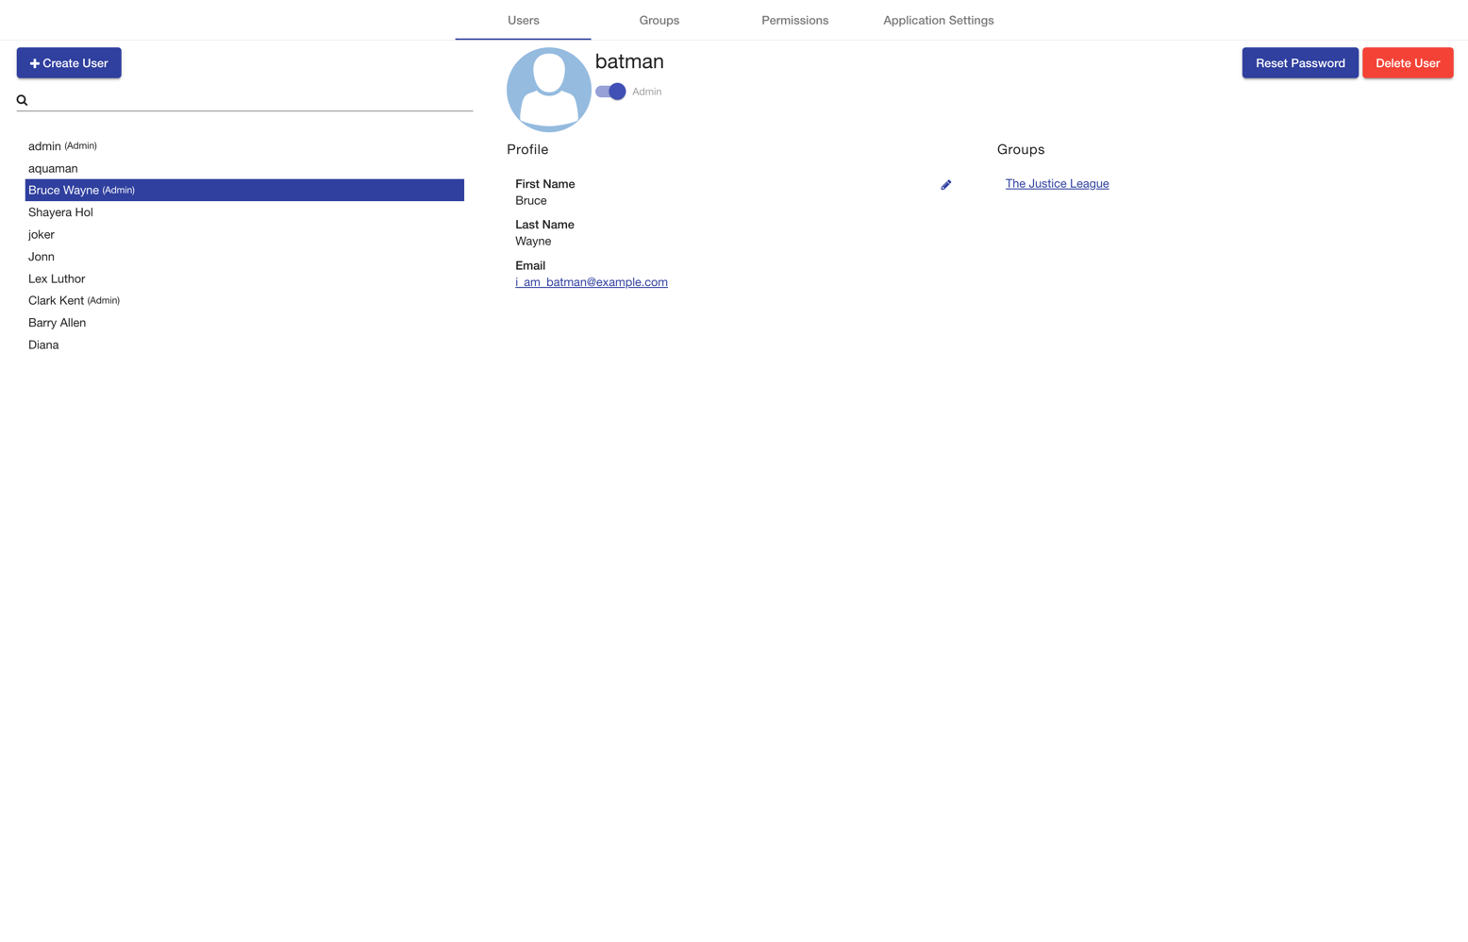Switch to the Users tab

[523, 20]
